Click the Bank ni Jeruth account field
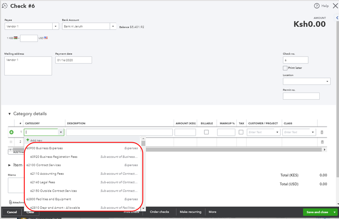Image resolution: width=339 pixels, height=219 pixels. 86,26
